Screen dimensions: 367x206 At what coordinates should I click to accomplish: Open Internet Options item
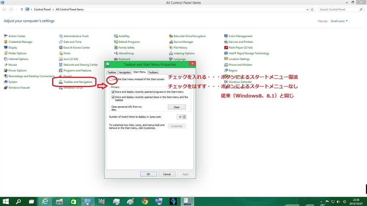(x=16, y=59)
